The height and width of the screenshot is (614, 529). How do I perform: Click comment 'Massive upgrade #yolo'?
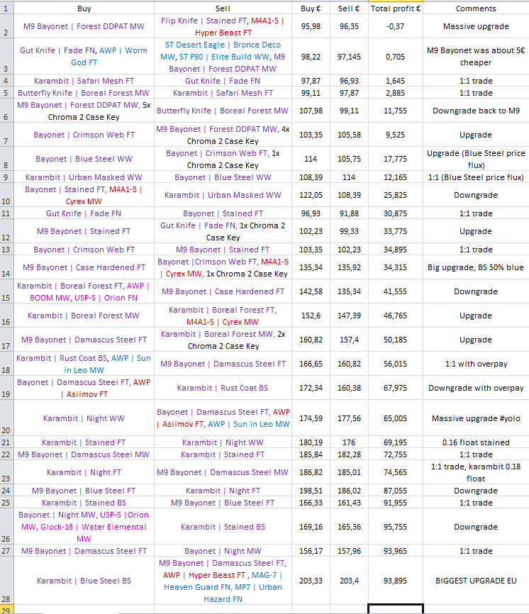[476, 418]
